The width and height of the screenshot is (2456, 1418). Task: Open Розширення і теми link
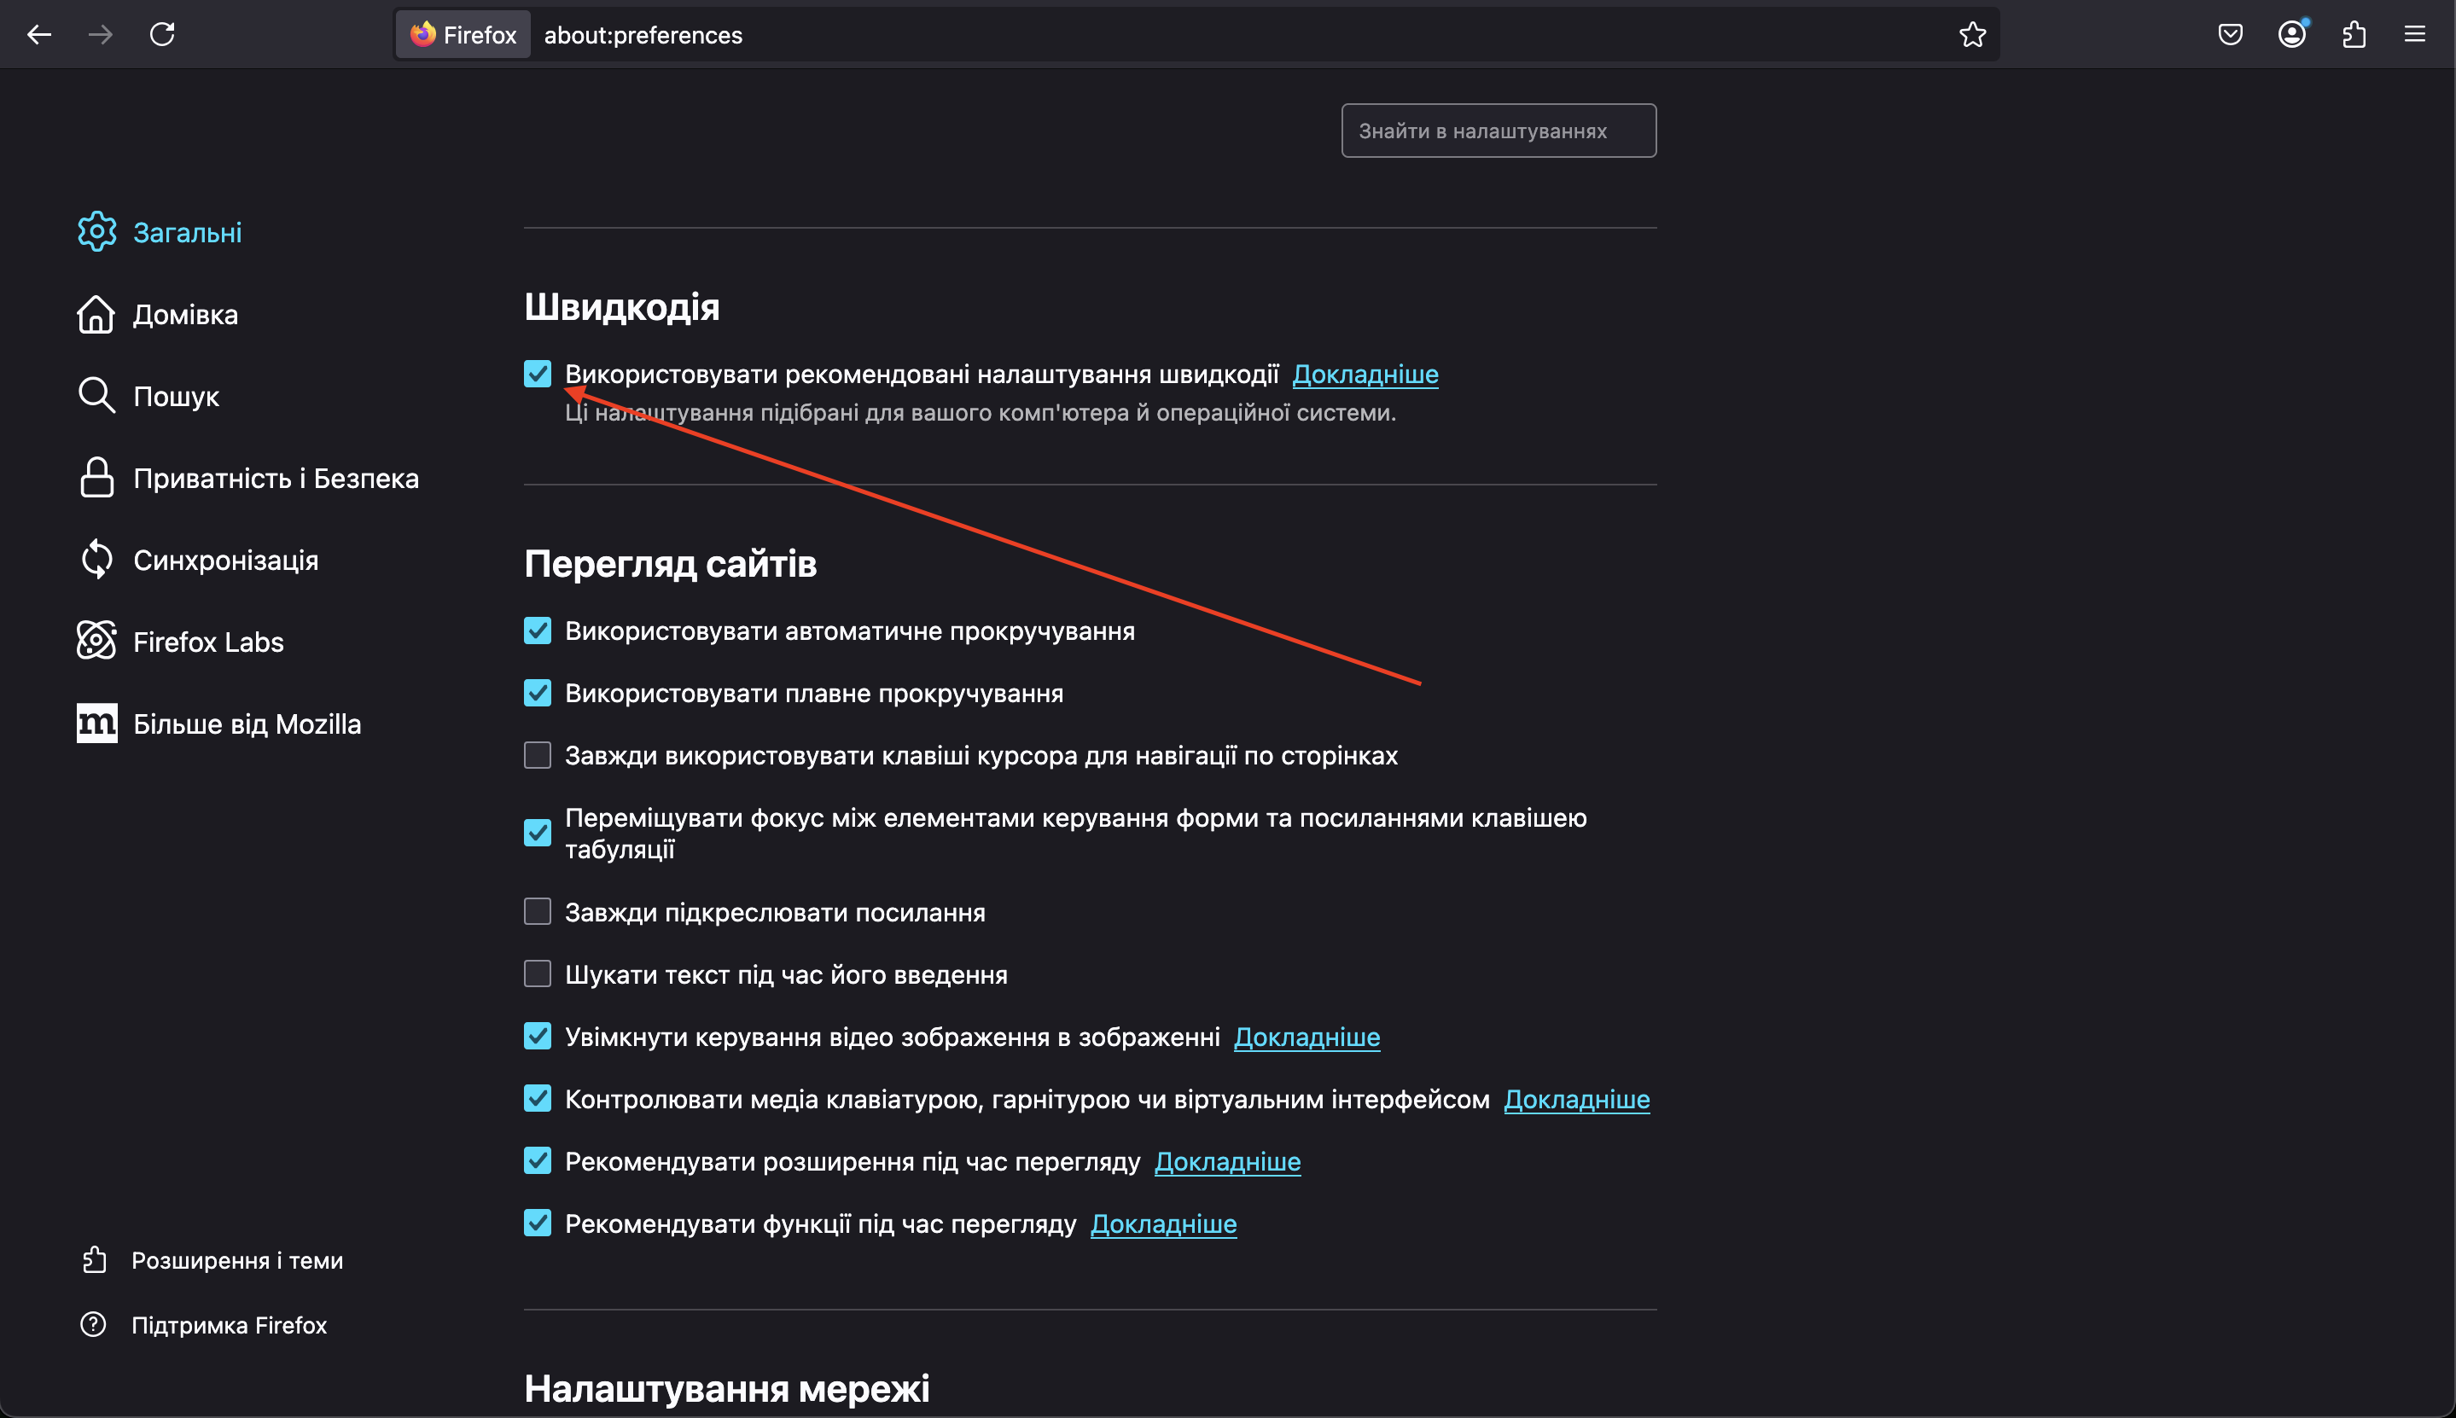coord(237,1261)
